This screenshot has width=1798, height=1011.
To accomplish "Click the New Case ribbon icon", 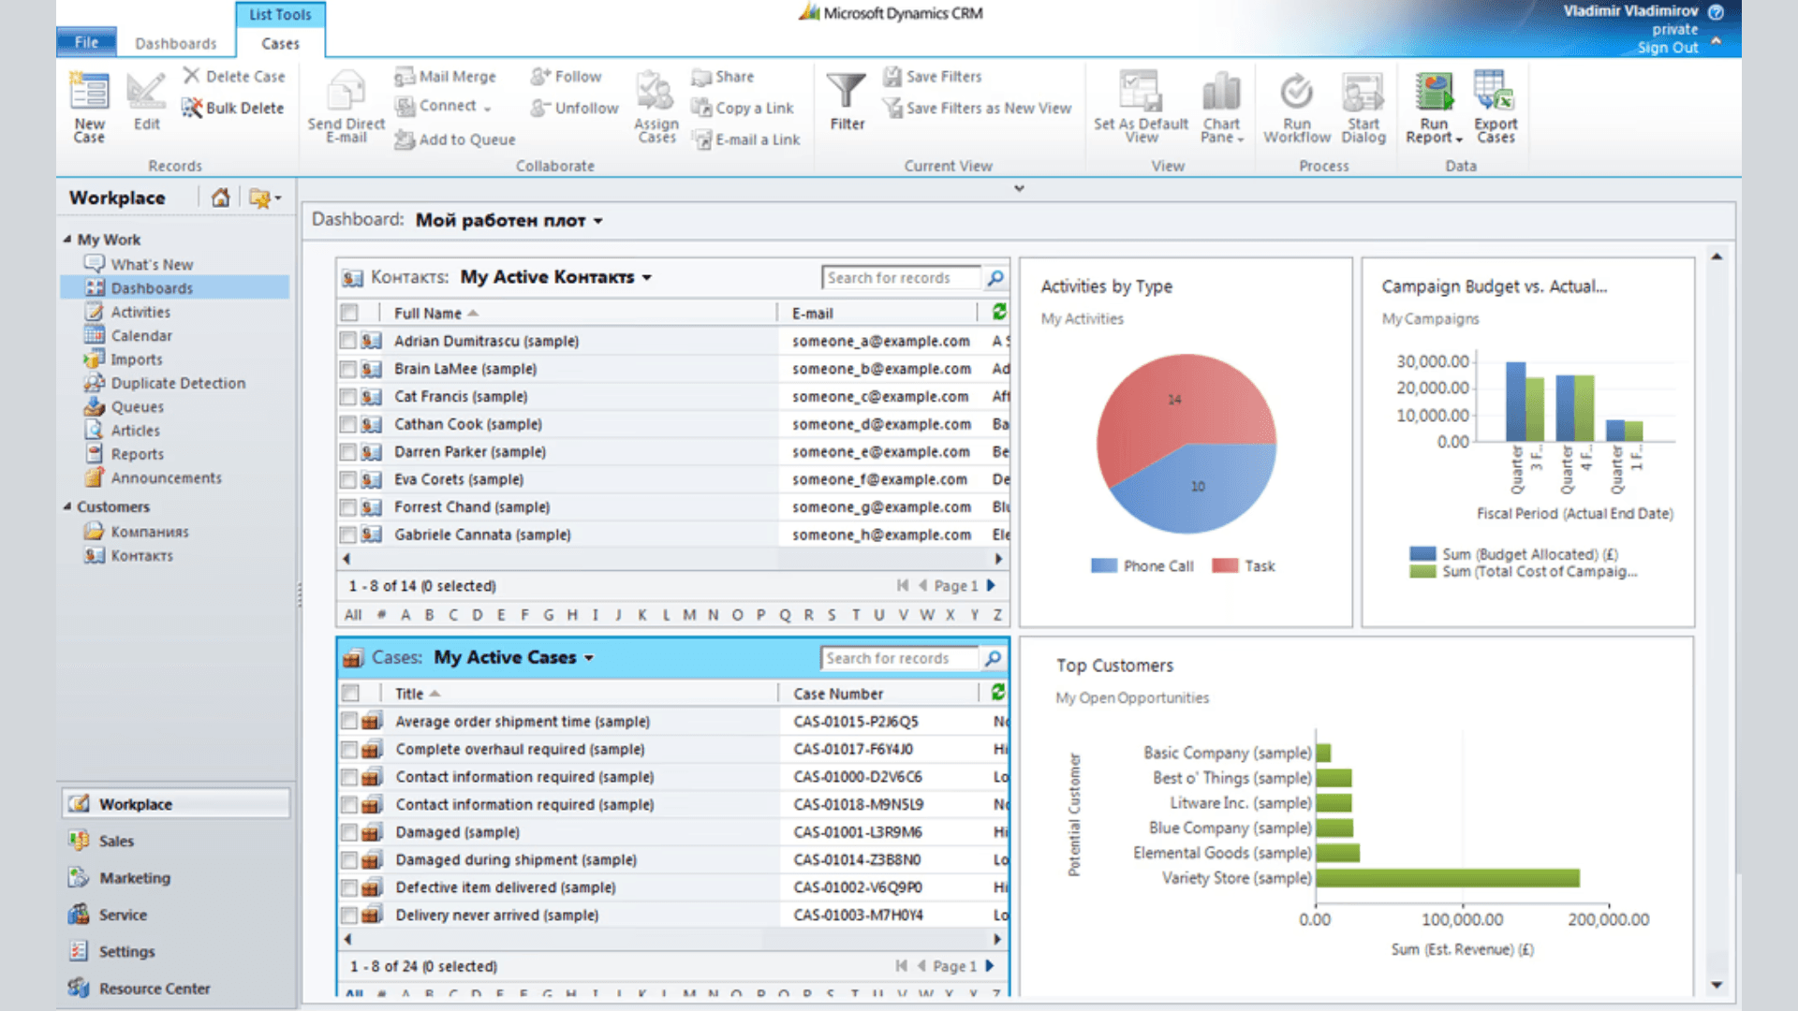I will pos(89,92).
